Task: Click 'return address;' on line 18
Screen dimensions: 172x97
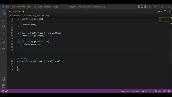Action: pyautogui.click(x=31, y=44)
